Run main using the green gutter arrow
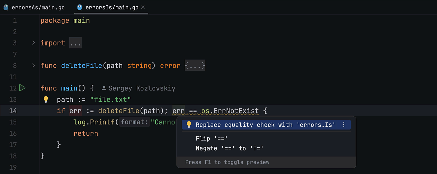Screen dimensions: 437x174 (22, 88)
